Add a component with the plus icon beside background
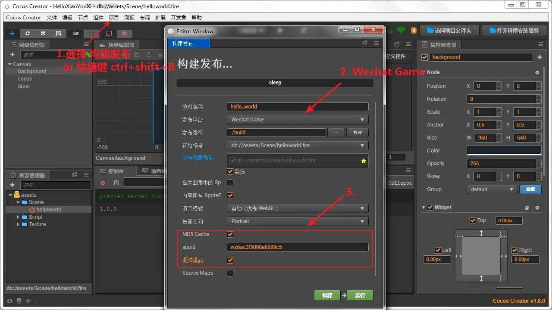Image resolution: width=552 pixels, height=310 pixels. pos(539,57)
